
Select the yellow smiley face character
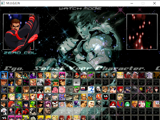click(x=142, y=90)
